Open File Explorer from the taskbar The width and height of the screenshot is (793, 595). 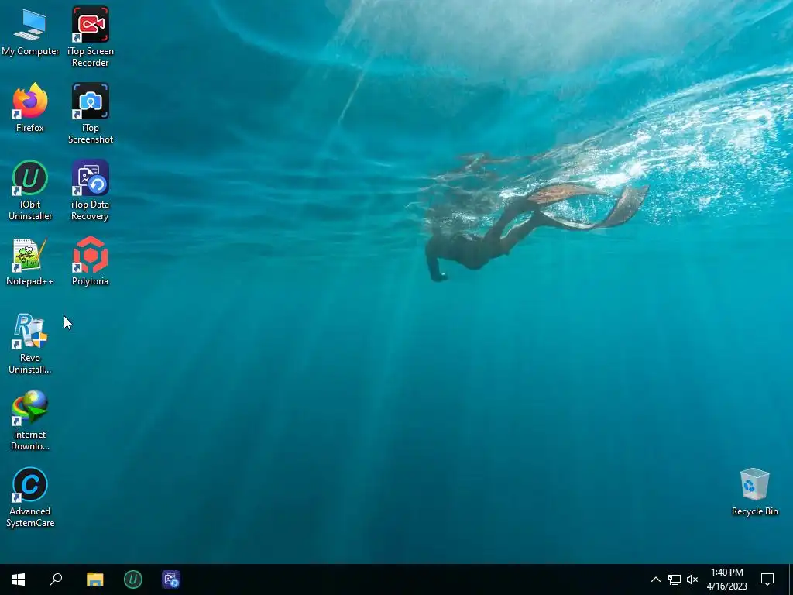point(94,580)
